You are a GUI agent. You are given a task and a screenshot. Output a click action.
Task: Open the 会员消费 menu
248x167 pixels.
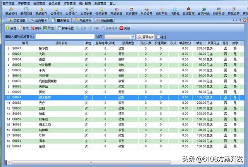pos(54,3)
